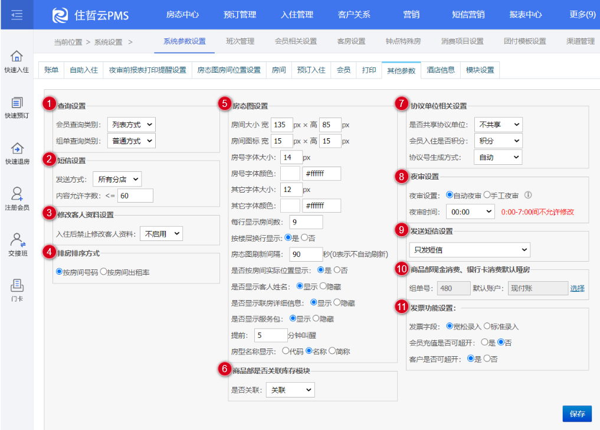The height and width of the screenshot is (430, 600).
Task: Open 快速预订 icon in the sidebar
Action: 17,103
